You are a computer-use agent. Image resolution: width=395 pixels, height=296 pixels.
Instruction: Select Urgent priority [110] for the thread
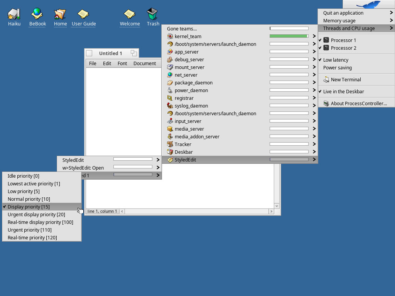(x=29, y=230)
